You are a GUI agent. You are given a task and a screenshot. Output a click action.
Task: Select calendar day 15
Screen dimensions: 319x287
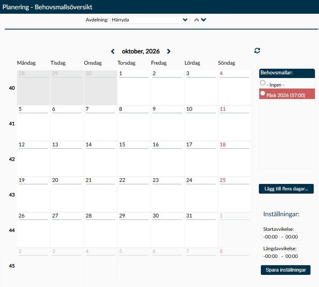point(134,159)
